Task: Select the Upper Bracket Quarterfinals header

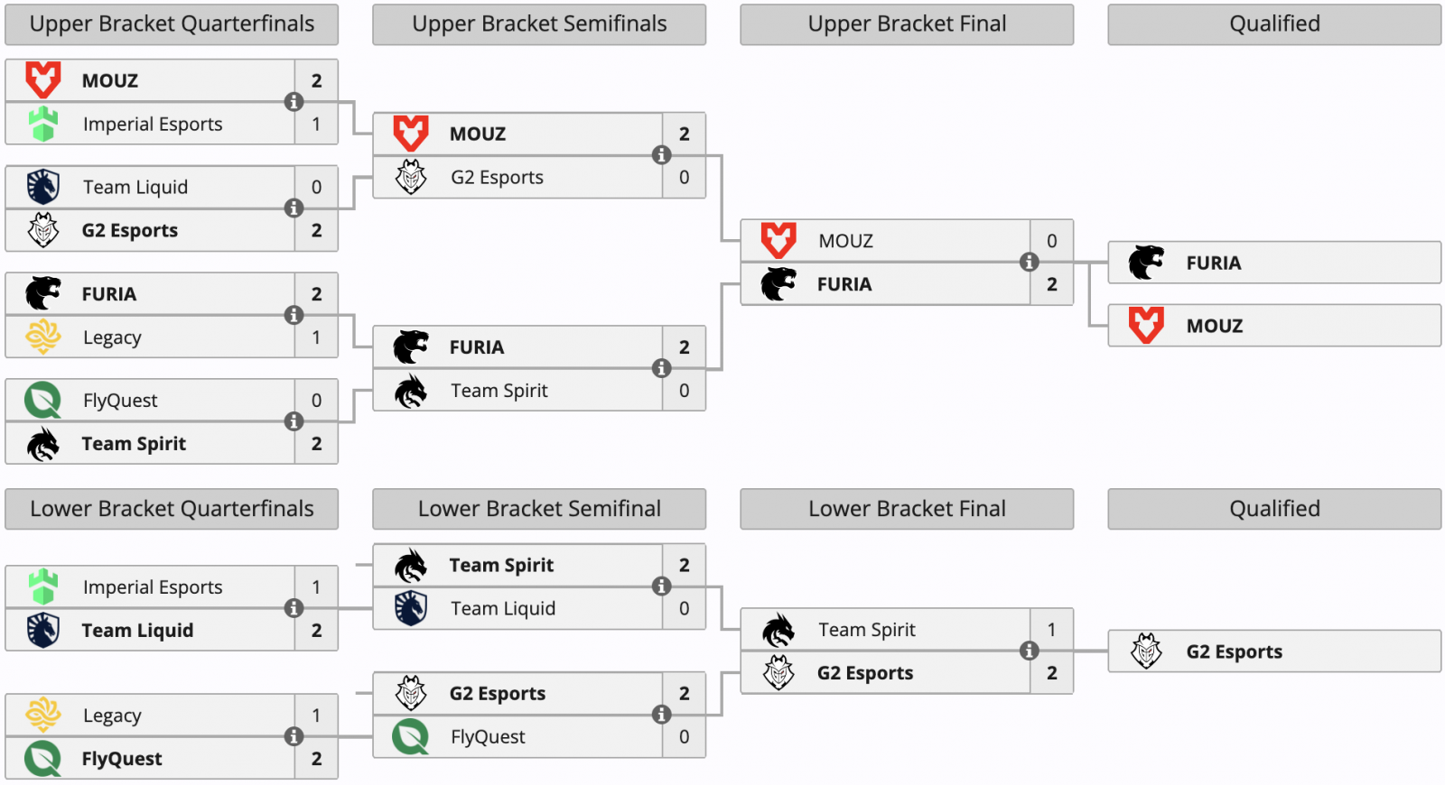Action: click(x=172, y=24)
